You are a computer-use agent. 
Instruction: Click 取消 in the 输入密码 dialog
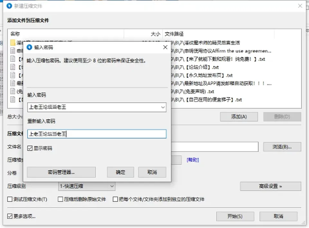(152, 172)
